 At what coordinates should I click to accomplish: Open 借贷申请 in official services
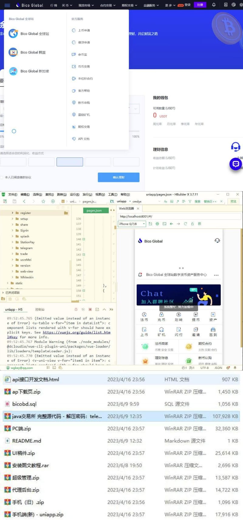coord(81,42)
